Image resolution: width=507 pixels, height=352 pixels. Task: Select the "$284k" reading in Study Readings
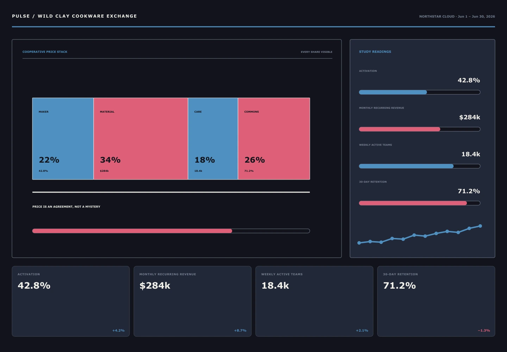click(x=470, y=117)
